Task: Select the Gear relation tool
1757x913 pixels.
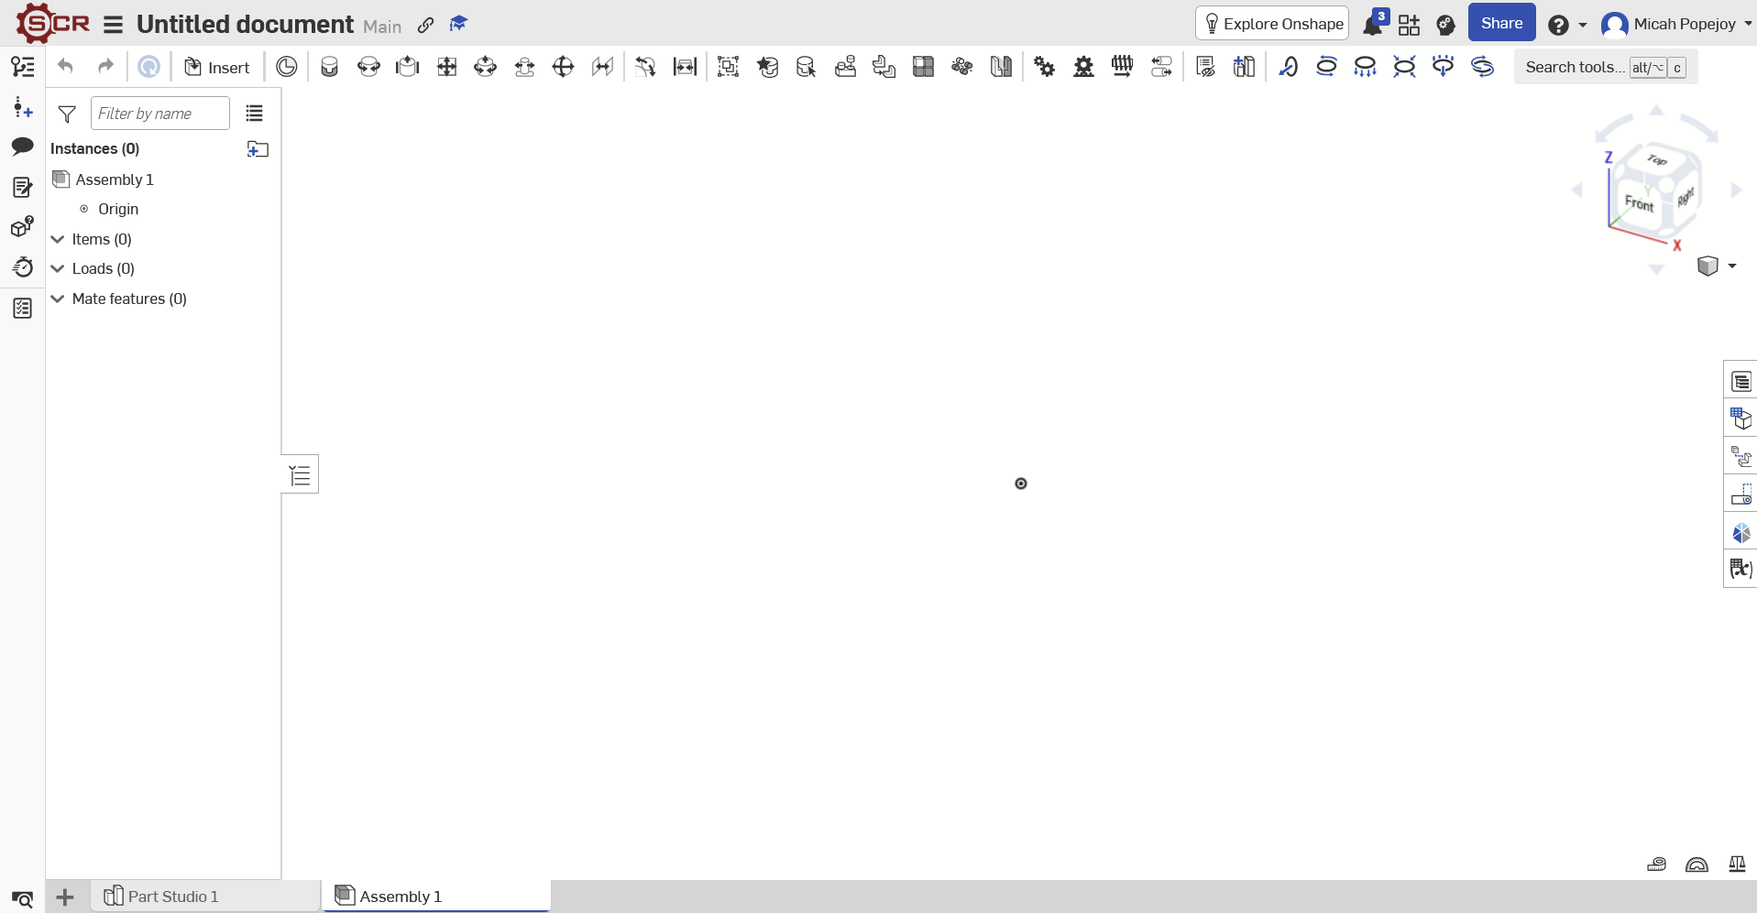Action: 1045,67
